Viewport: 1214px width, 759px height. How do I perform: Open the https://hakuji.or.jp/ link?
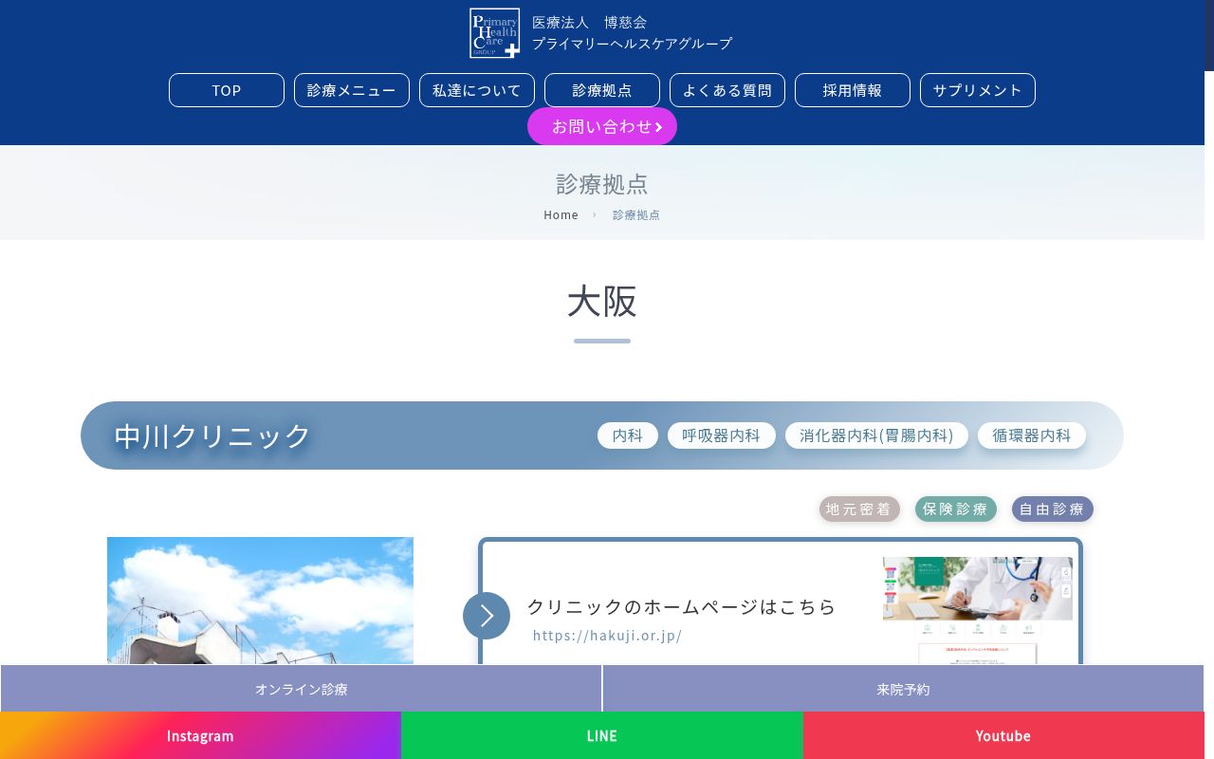[607, 636]
